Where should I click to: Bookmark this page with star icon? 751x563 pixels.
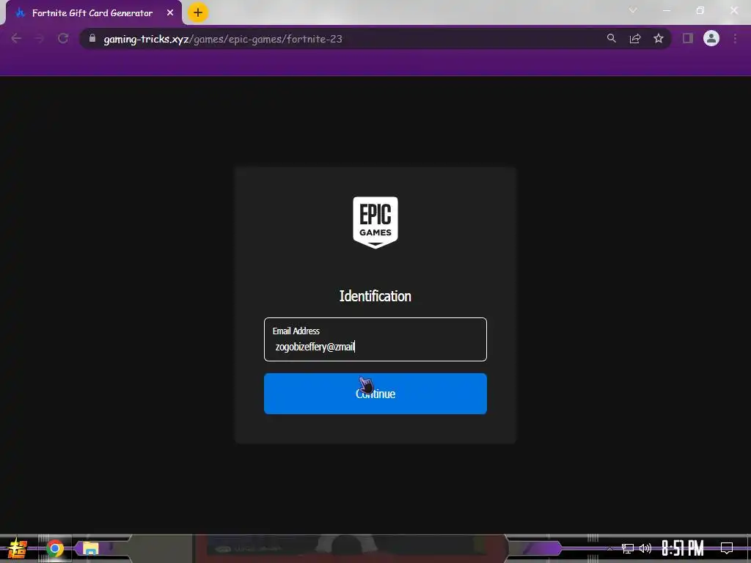[659, 38]
